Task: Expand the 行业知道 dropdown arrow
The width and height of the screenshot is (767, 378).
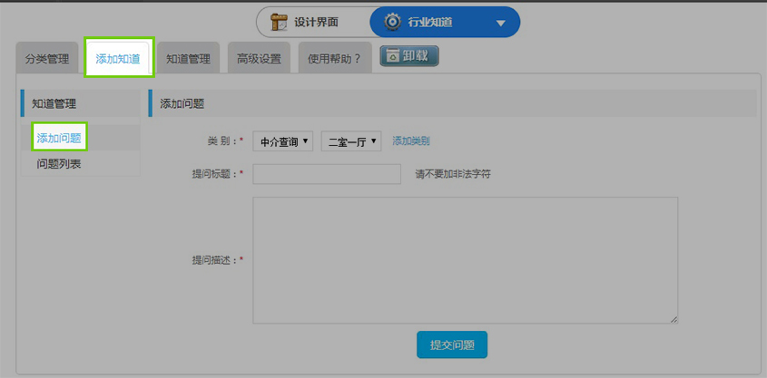Action: (x=501, y=23)
